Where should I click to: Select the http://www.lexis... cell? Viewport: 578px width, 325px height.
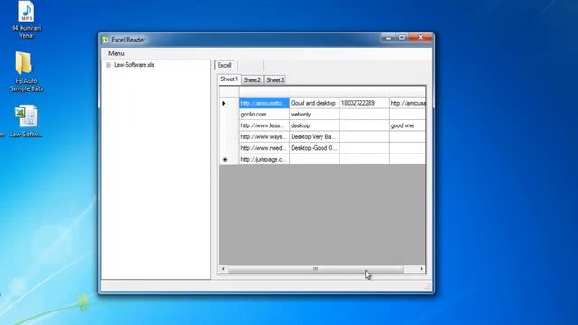[265, 125]
